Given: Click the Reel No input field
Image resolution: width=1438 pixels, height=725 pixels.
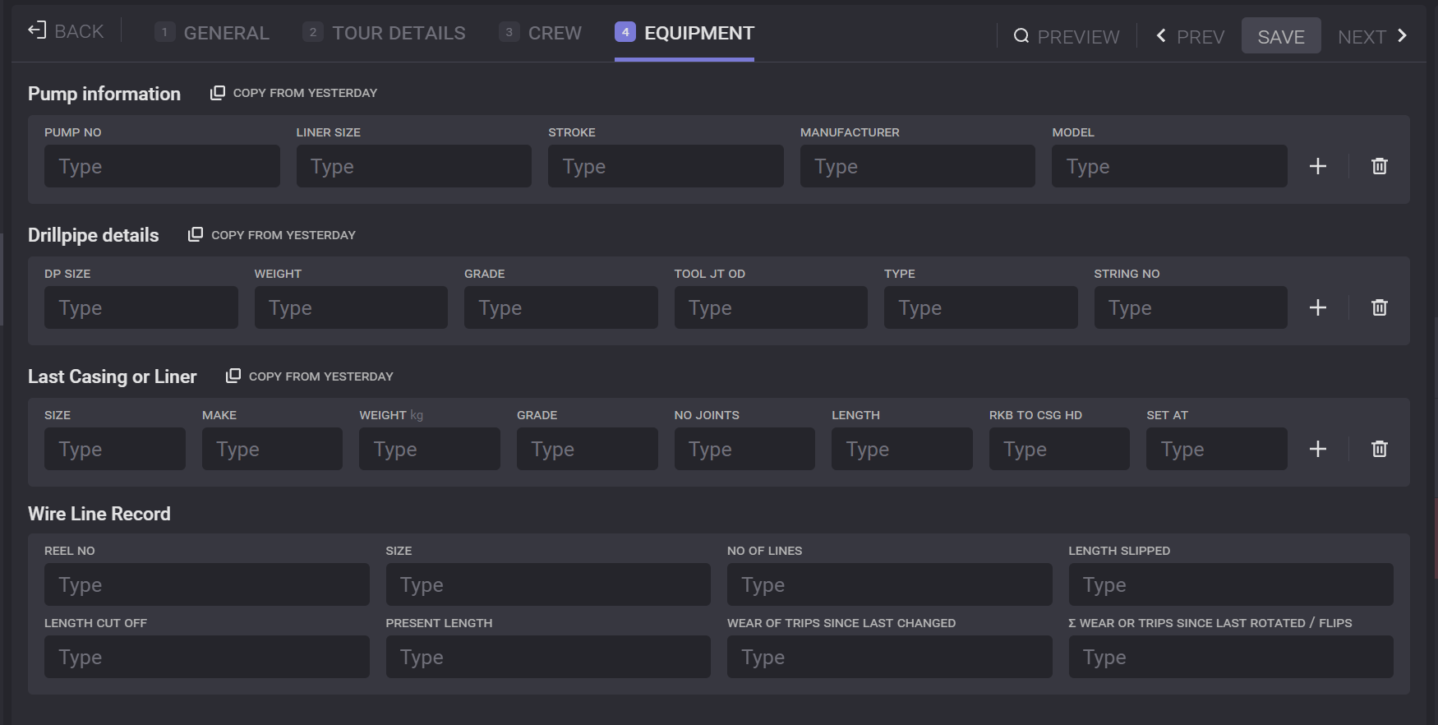Looking at the screenshot, I should click(206, 584).
